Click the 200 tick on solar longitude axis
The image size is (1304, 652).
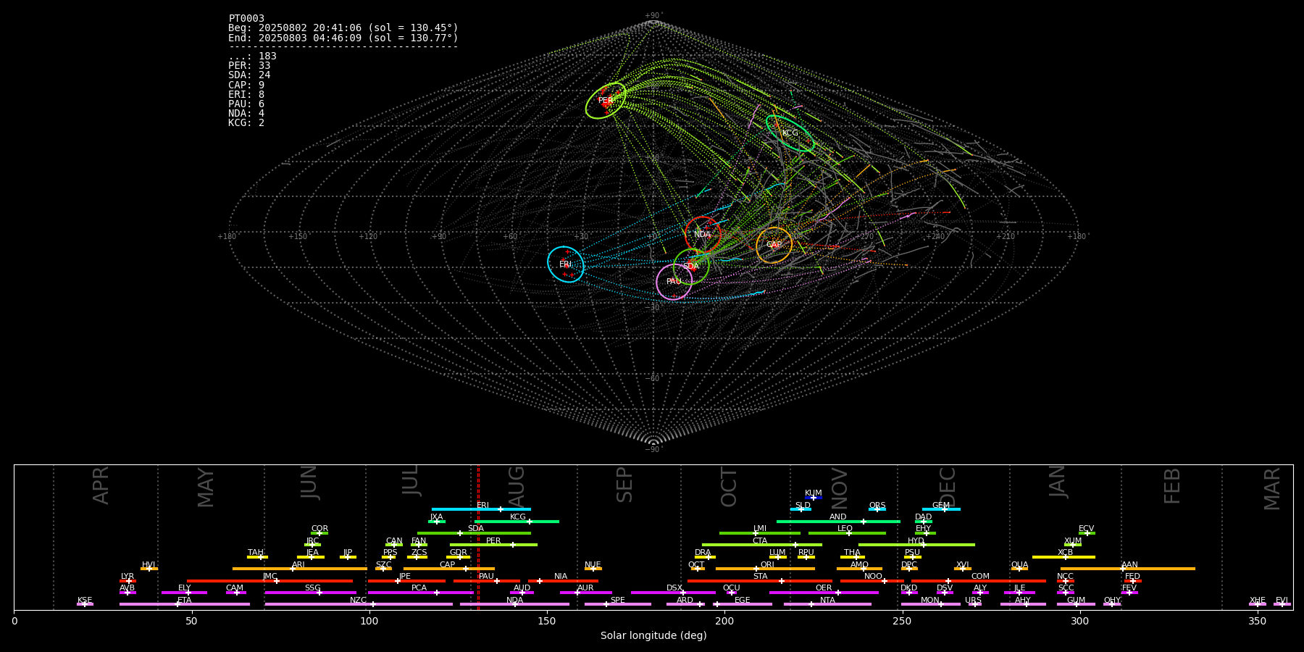(x=724, y=621)
